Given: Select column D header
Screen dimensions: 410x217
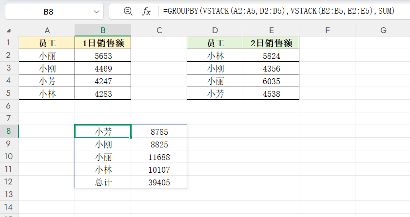Looking at the screenshot, I should click(215, 30).
